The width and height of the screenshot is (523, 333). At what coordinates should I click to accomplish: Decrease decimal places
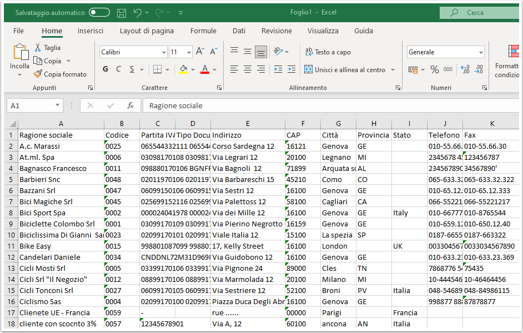pyautogui.click(x=479, y=69)
